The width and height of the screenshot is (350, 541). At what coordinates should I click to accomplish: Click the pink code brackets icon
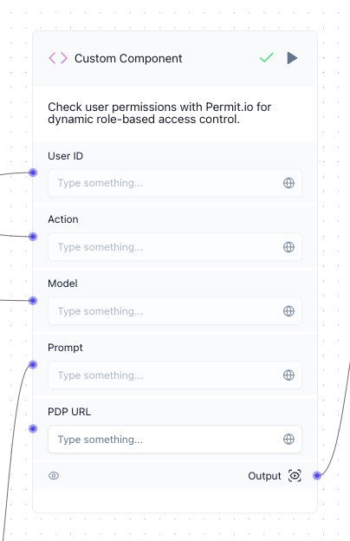point(58,58)
